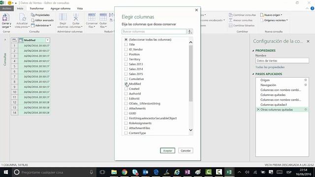Click the Quitar columnas ribbon icon
The image size is (315, 177).
(x=76, y=17)
